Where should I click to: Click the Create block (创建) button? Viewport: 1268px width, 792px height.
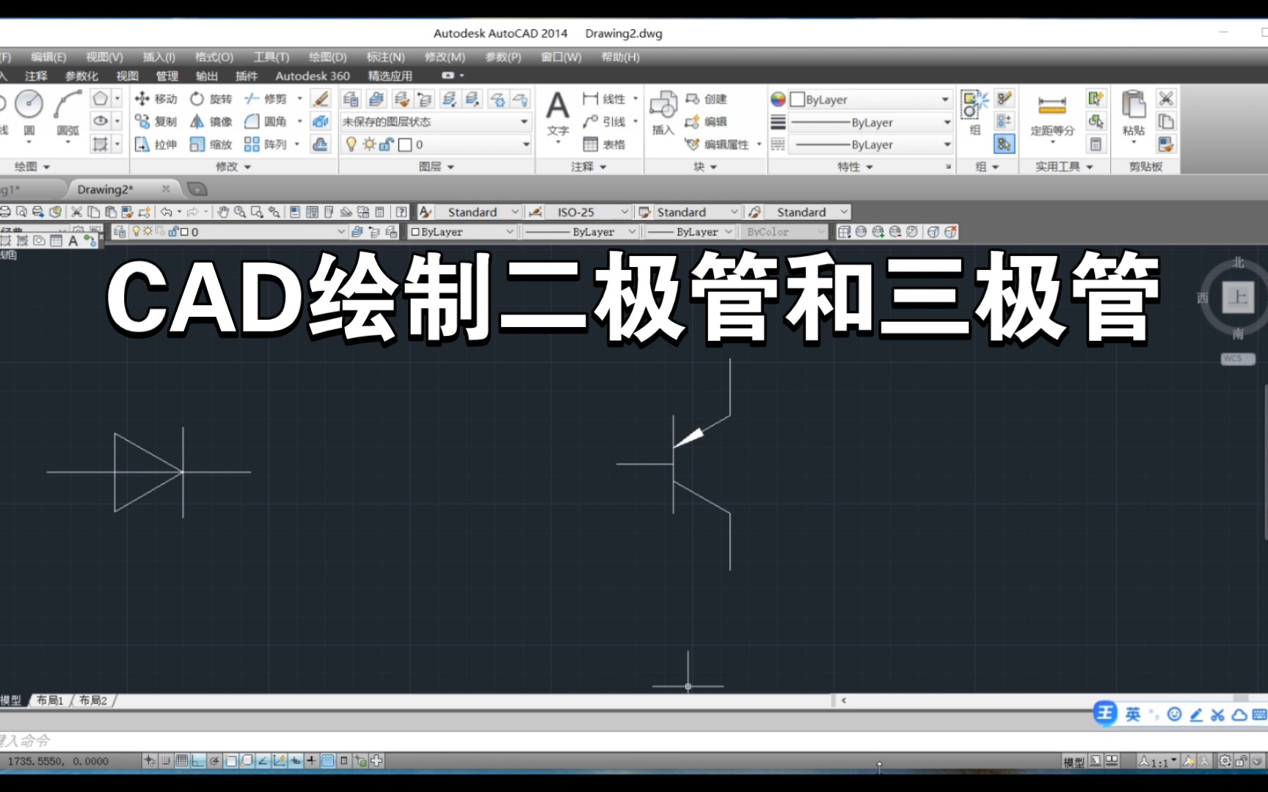click(706, 99)
